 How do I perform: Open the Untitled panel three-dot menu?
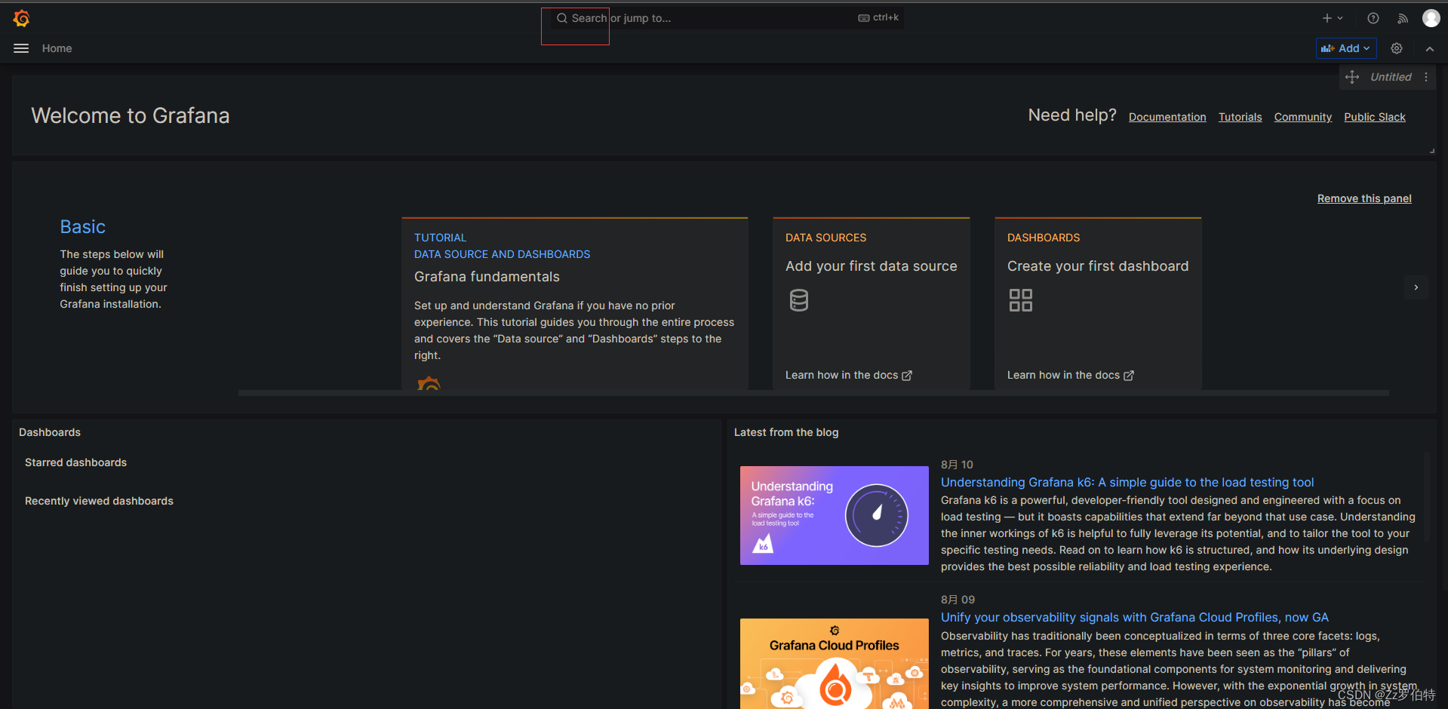click(x=1426, y=77)
